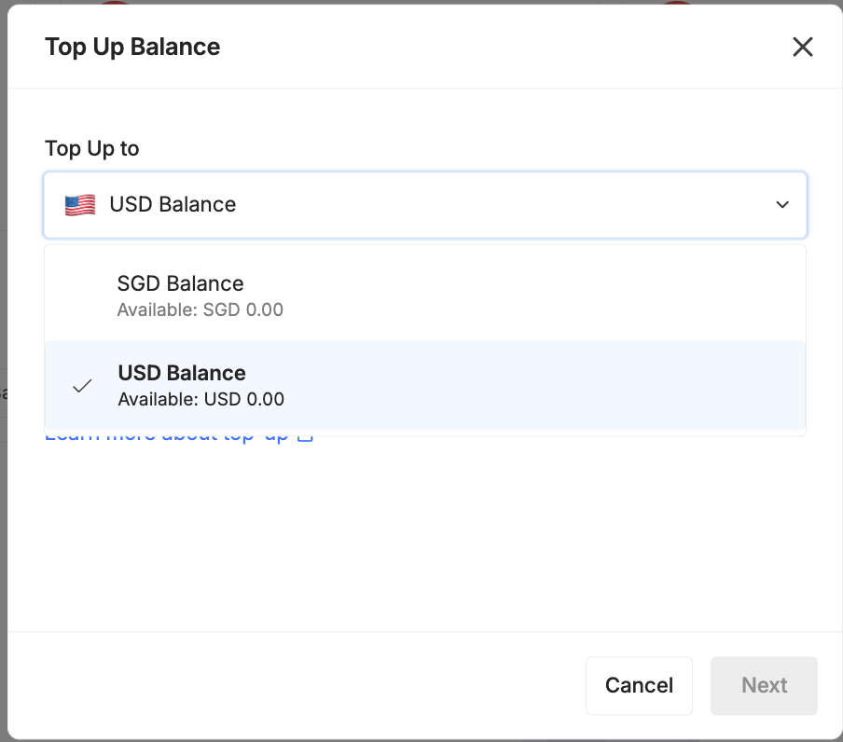Select the SGD Balance option
843x742 pixels.
coord(180,284)
